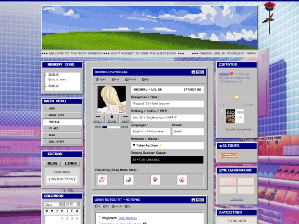Click the black heart in Romance status field
This screenshot has height=224, width=299.
point(134,145)
